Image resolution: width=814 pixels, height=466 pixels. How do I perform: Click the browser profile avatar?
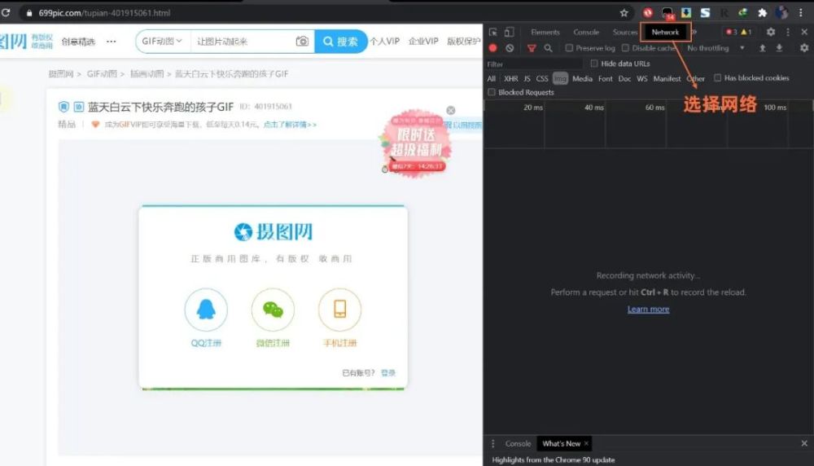coord(781,13)
